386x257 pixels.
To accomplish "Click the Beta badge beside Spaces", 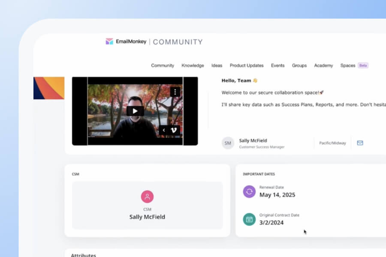I will [x=363, y=66].
